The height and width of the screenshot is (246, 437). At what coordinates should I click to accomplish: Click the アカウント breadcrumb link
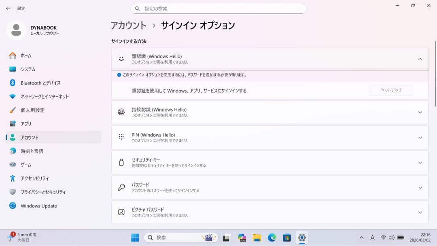click(x=129, y=25)
